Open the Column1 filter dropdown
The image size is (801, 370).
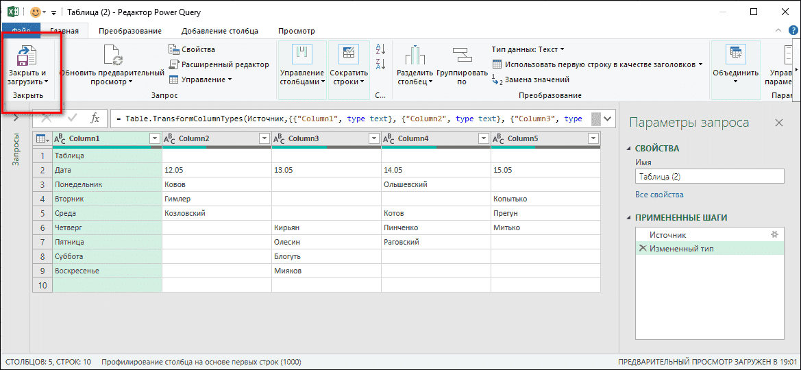coord(154,139)
